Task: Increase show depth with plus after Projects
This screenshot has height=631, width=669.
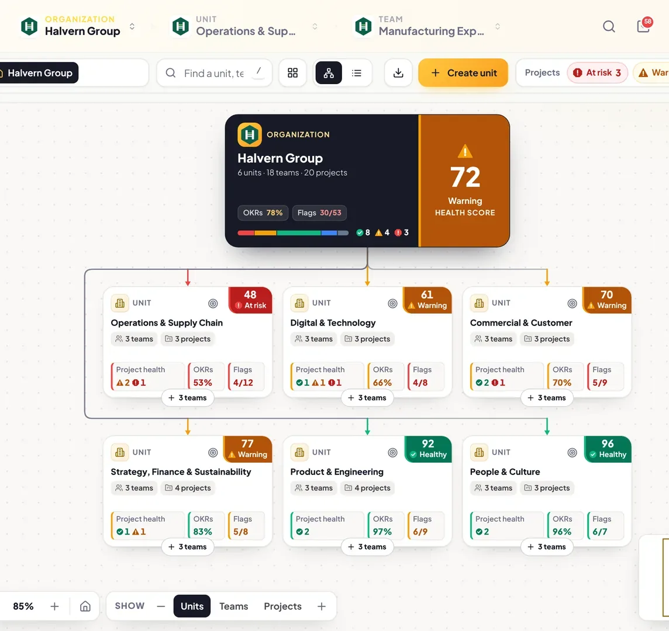Action: 322,606
